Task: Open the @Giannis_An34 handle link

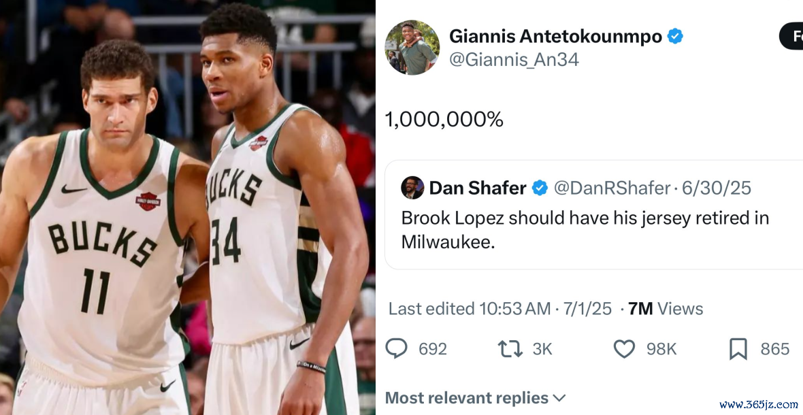Action: pyautogui.click(x=514, y=60)
